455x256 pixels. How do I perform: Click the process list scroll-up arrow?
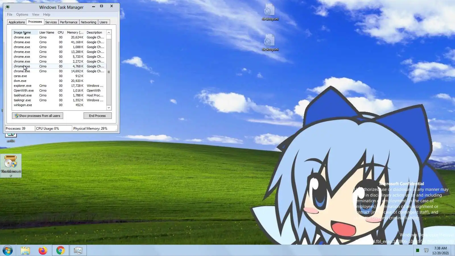[x=109, y=32]
